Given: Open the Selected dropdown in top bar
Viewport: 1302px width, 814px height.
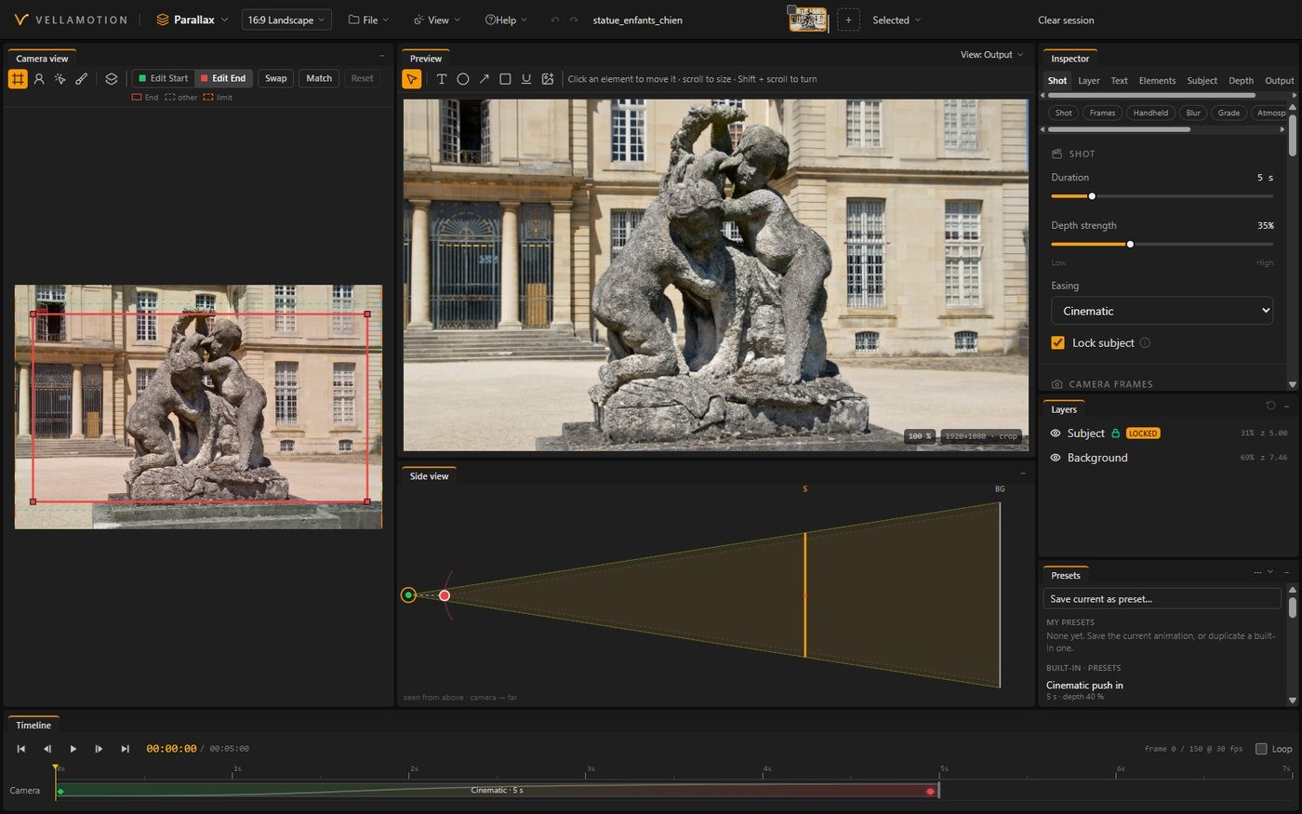Looking at the screenshot, I should (897, 20).
